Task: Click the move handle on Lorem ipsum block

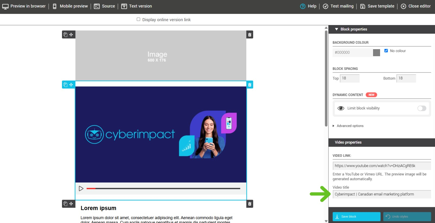Action: point(71,204)
